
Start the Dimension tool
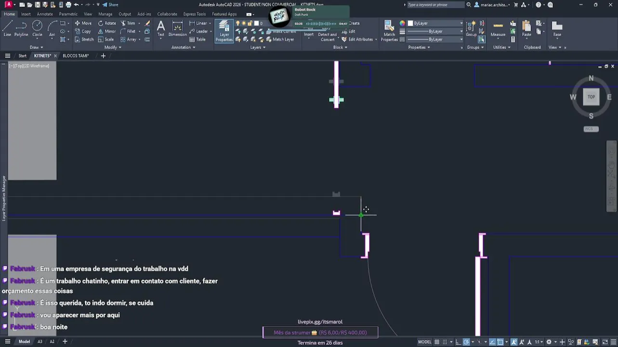point(178,28)
